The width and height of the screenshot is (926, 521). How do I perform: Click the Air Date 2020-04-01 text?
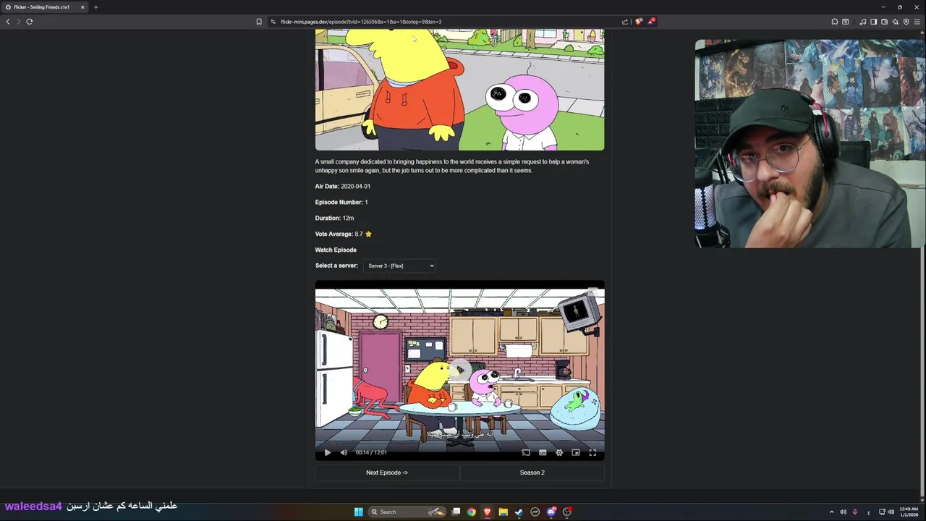(343, 186)
